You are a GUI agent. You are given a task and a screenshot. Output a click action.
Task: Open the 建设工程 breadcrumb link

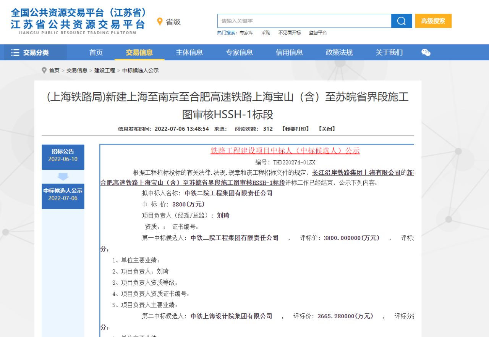[105, 71]
